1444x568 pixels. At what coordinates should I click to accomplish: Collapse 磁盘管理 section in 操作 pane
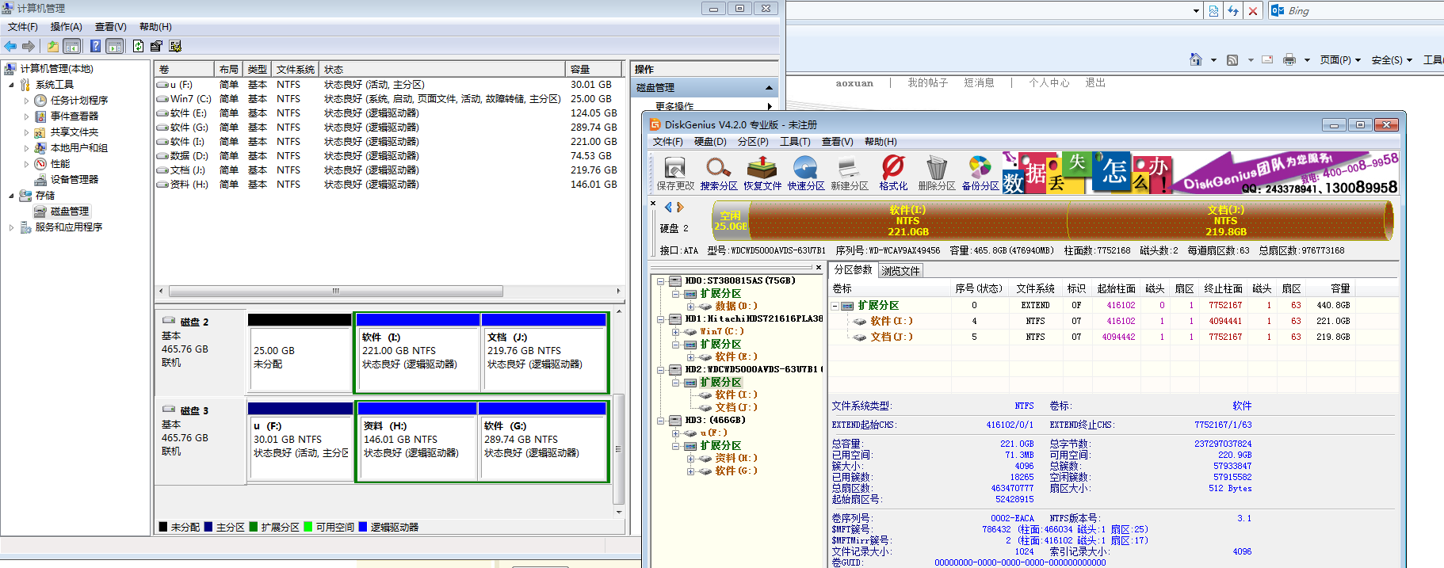[769, 88]
